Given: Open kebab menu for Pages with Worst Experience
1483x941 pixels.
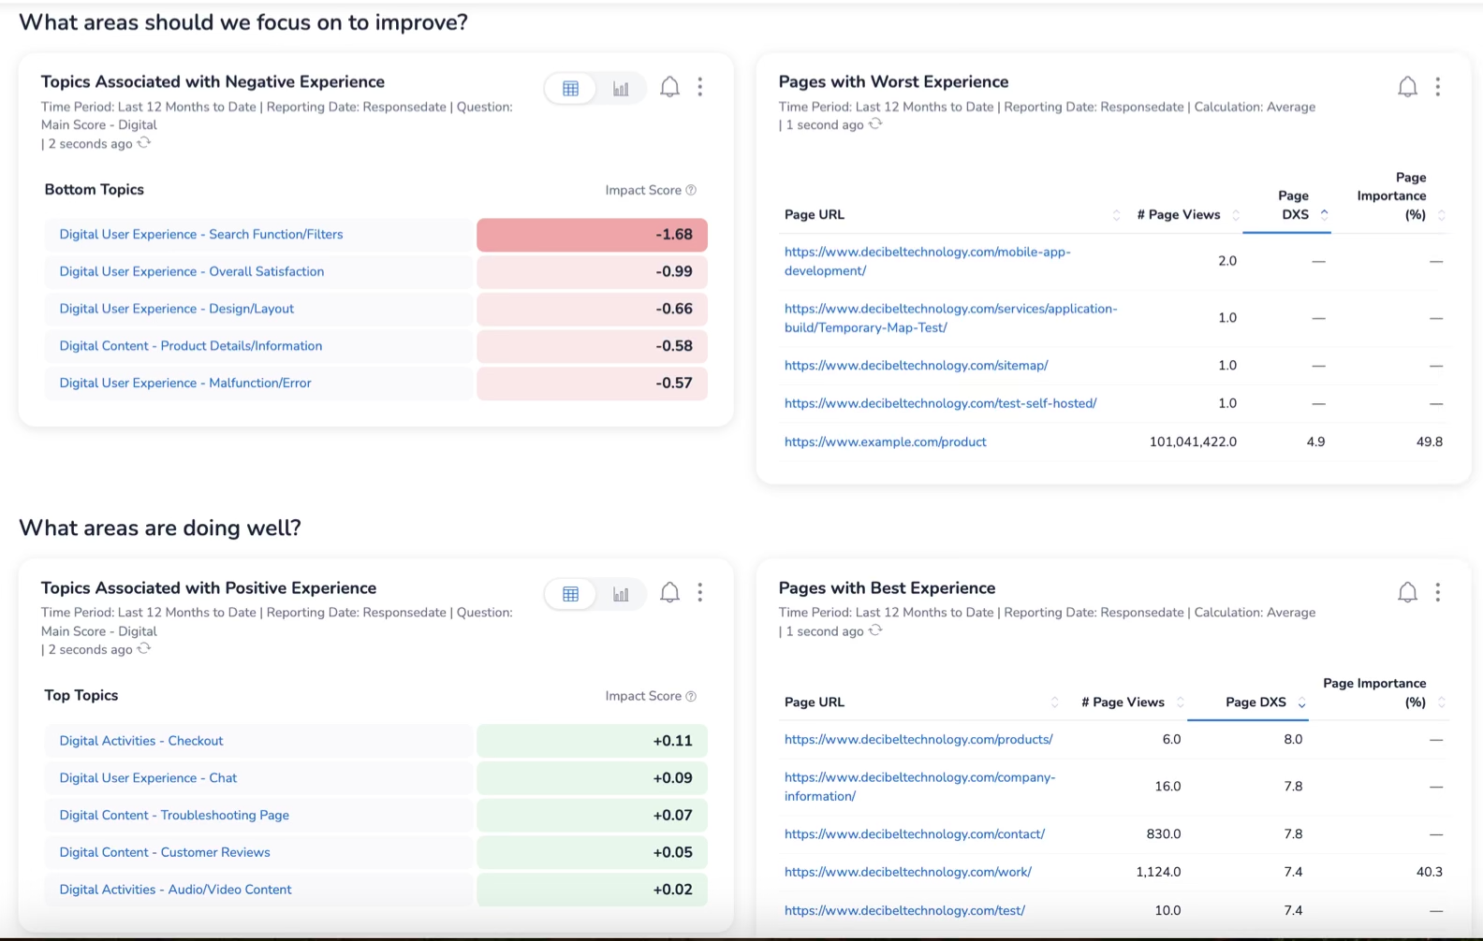Looking at the screenshot, I should pos(1437,87).
